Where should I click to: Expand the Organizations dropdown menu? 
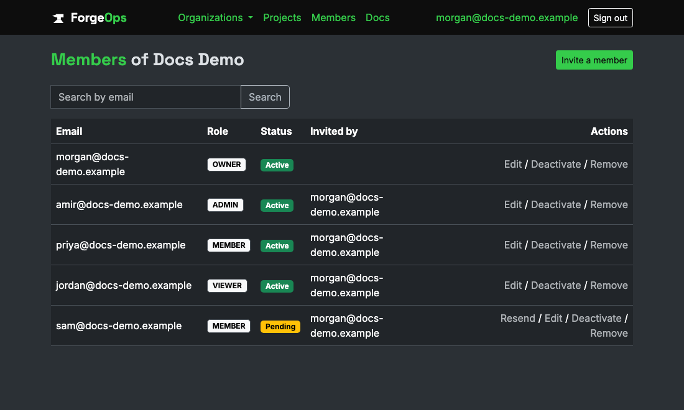tap(215, 17)
